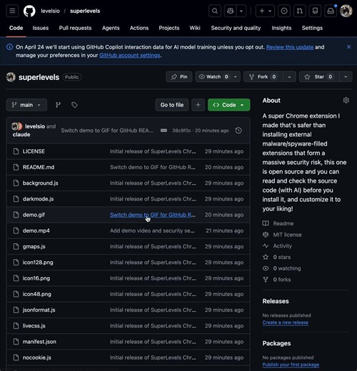This screenshot has height=371, width=357.
Task: Click the GitHub logo home icon
Action: click(x=29, y=11)
